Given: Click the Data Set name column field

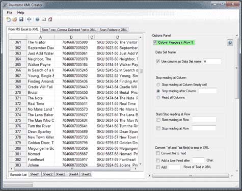Looking at the screenshot, I should click(212, 61).
